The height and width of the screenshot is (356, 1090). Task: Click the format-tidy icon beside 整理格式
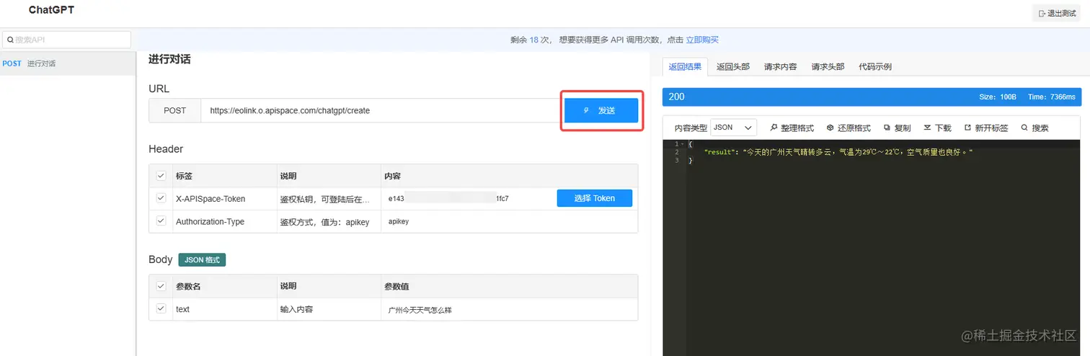click(x=774, y=128)
